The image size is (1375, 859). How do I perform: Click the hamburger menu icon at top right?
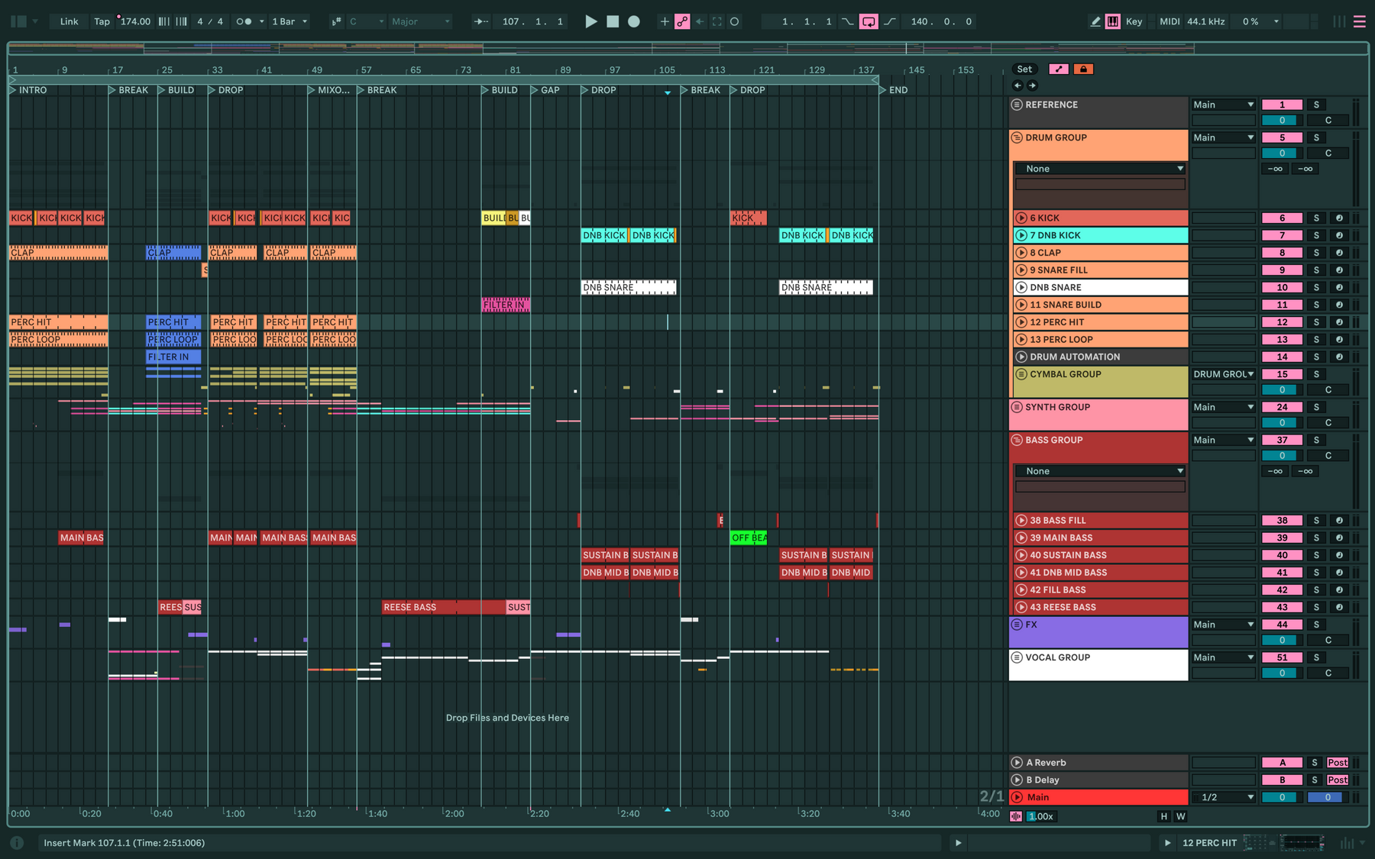coord(1360,21)
